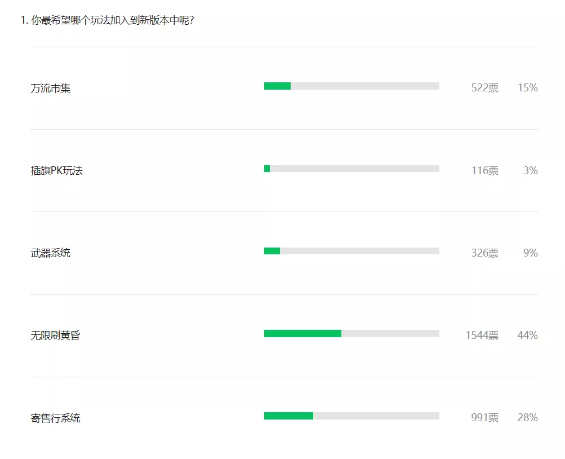
Task: Choose the 武器系统 option
Action: pos(51,253)
